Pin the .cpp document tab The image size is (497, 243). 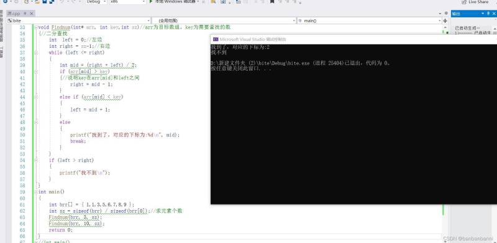25,14
